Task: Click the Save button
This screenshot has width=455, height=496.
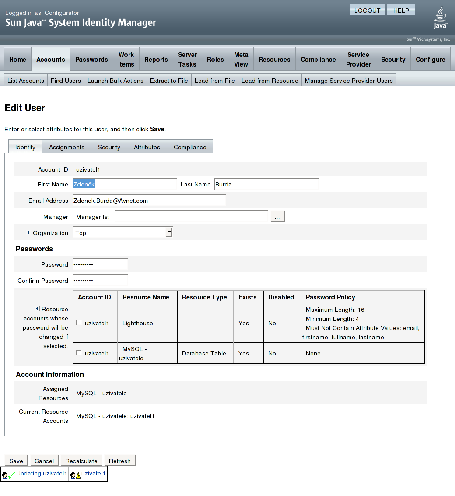Action: [16, 461]
